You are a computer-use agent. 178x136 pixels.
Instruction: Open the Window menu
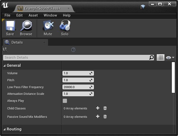tap(50, 15)
